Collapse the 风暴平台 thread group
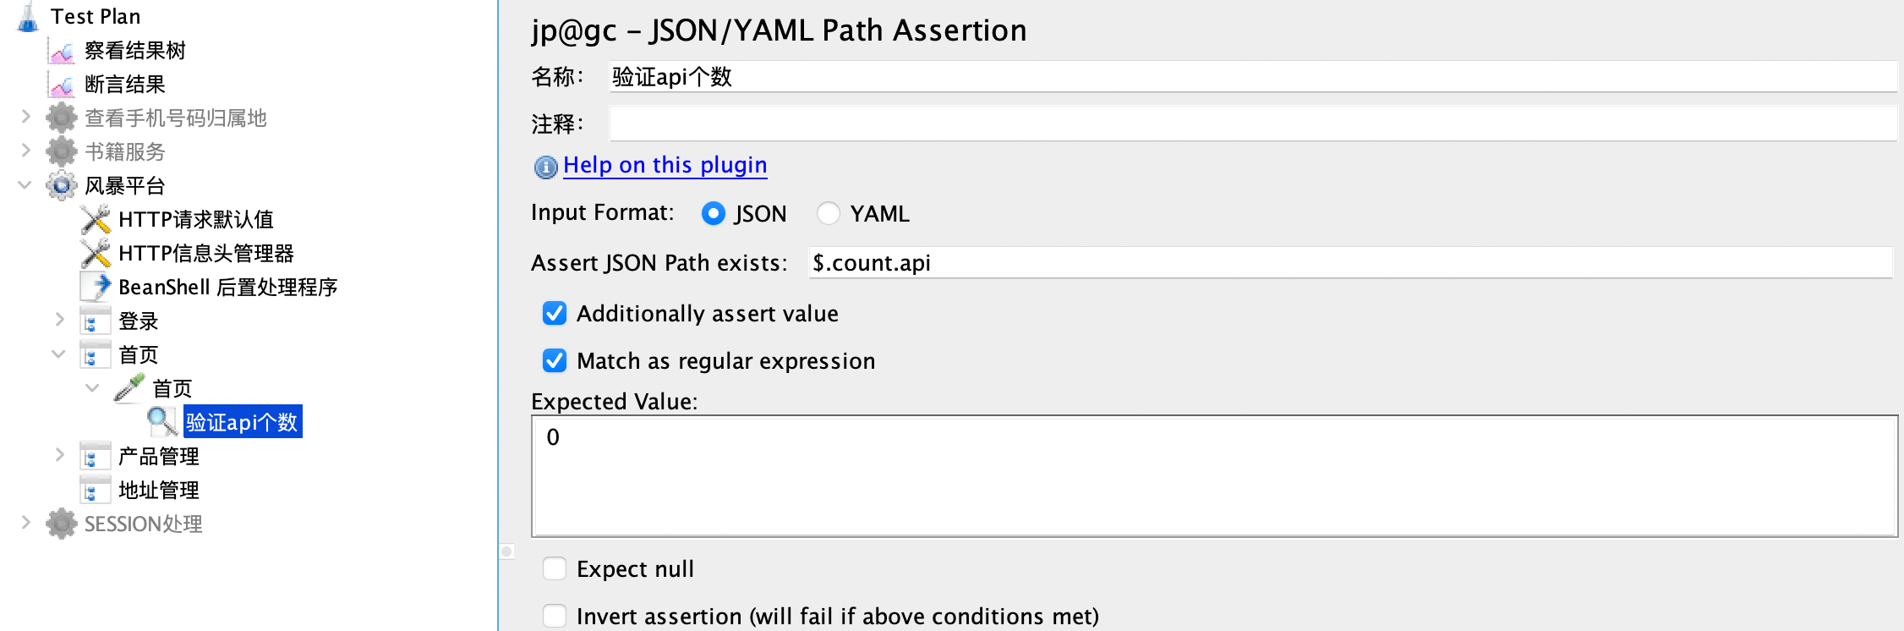 pos(25,184)
